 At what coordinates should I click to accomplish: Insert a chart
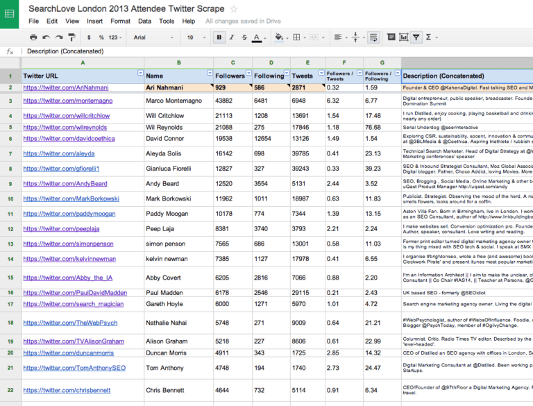[x=404, y=37]
